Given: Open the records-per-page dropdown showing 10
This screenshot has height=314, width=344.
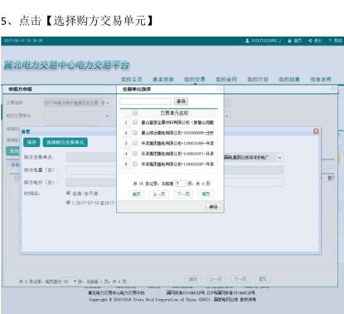Looking at the screenshot, I should click(70, 282).
